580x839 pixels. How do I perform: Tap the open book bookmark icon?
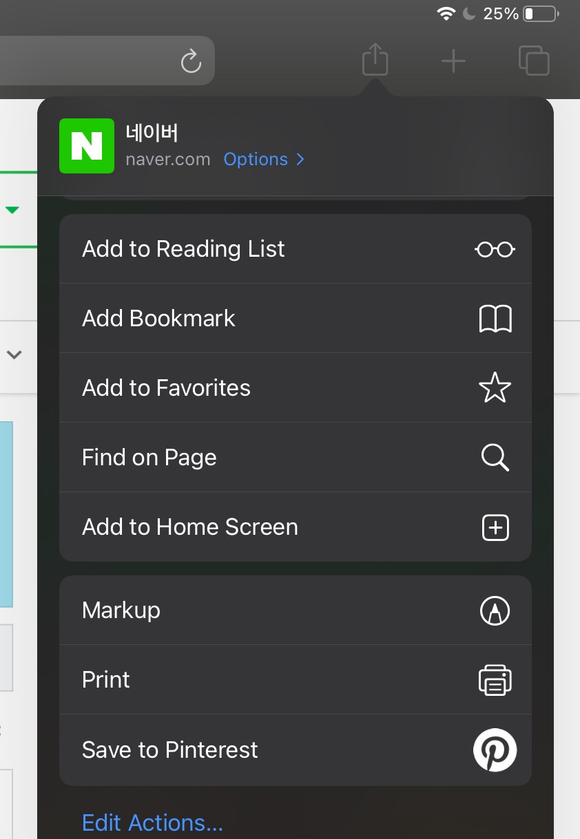coord(495,319)
